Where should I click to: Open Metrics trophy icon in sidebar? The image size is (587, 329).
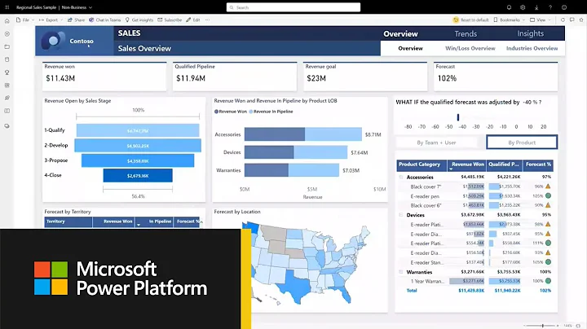(7, 72)
